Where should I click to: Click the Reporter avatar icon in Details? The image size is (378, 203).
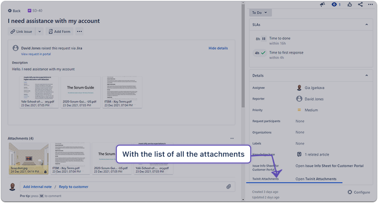coord(299,99)
